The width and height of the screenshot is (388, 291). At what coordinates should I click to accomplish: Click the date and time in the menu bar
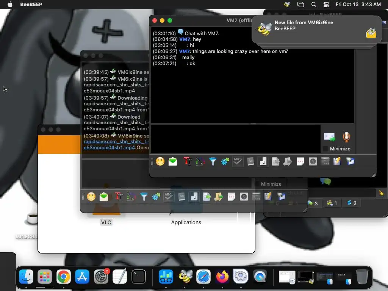pyautogui.click(x=358, y=4)
